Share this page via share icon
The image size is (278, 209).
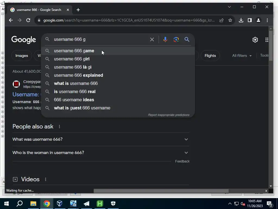point(222,20)
